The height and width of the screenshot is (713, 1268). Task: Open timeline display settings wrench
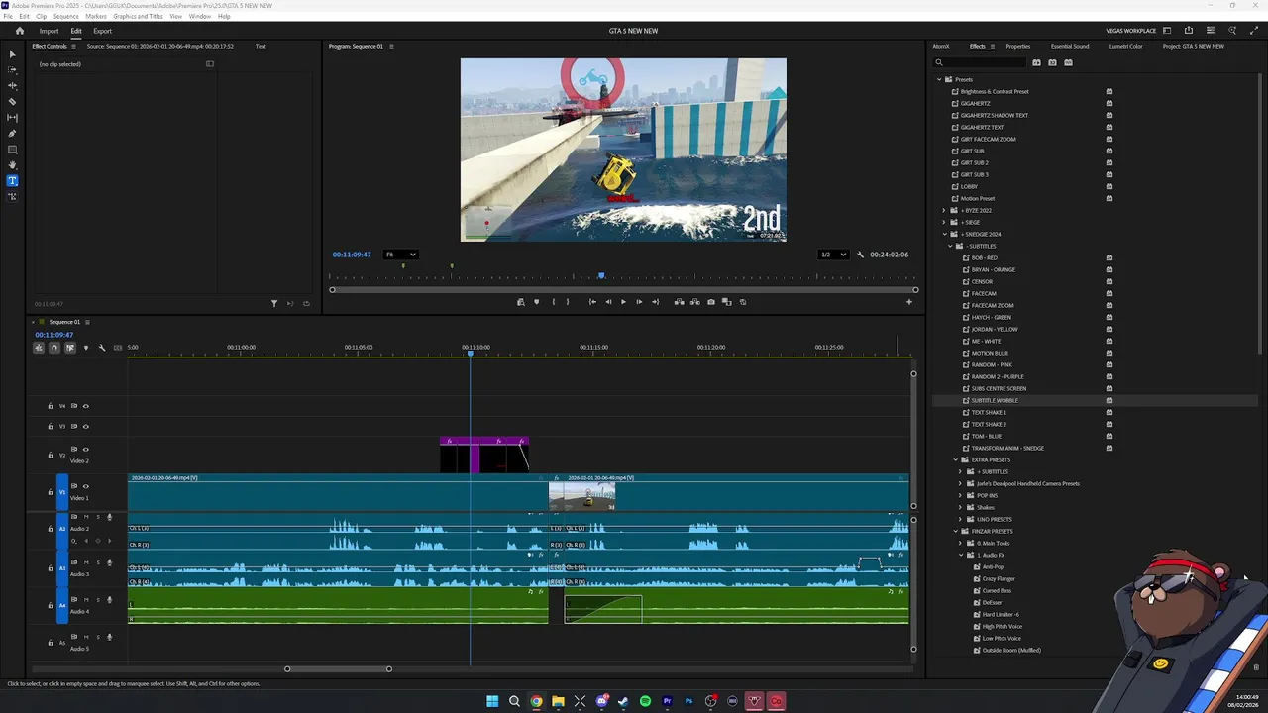pos(101,348)
